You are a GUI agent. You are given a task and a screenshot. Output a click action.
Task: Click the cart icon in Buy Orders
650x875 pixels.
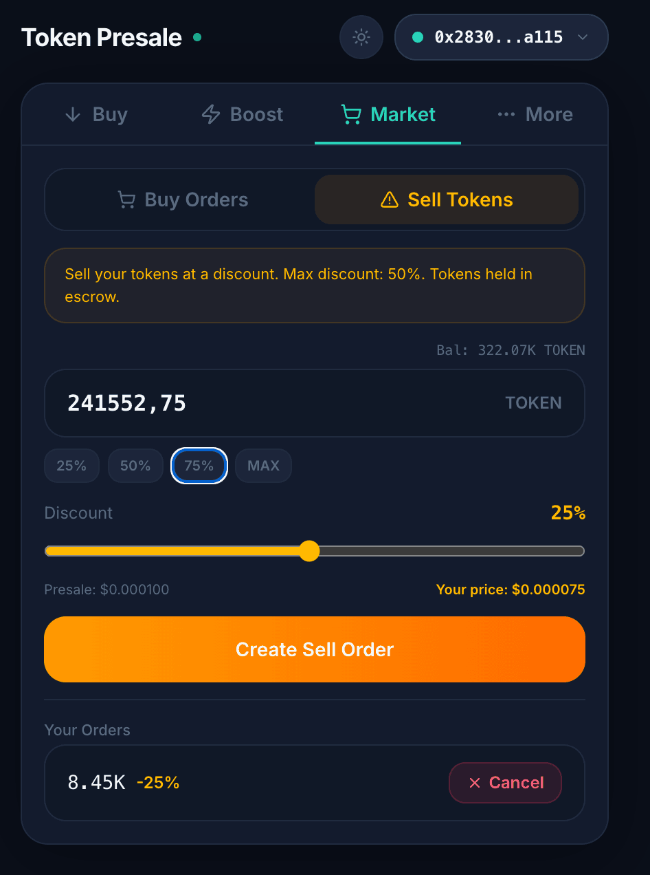pos(126,199)
